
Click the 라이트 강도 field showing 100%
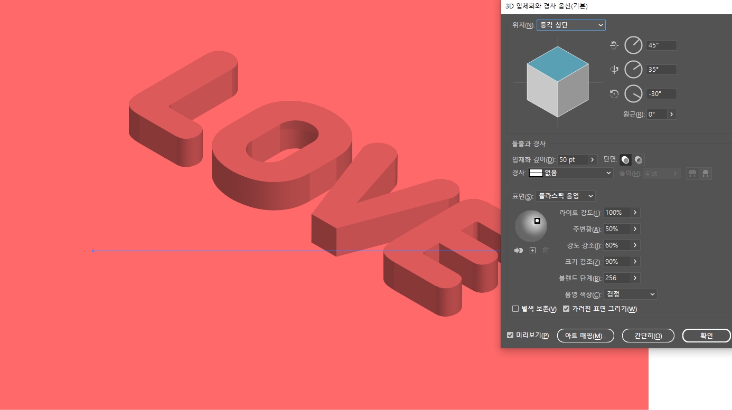point(617,213)
